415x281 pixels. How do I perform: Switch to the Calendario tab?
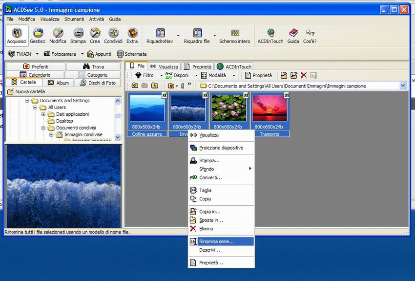35,75
